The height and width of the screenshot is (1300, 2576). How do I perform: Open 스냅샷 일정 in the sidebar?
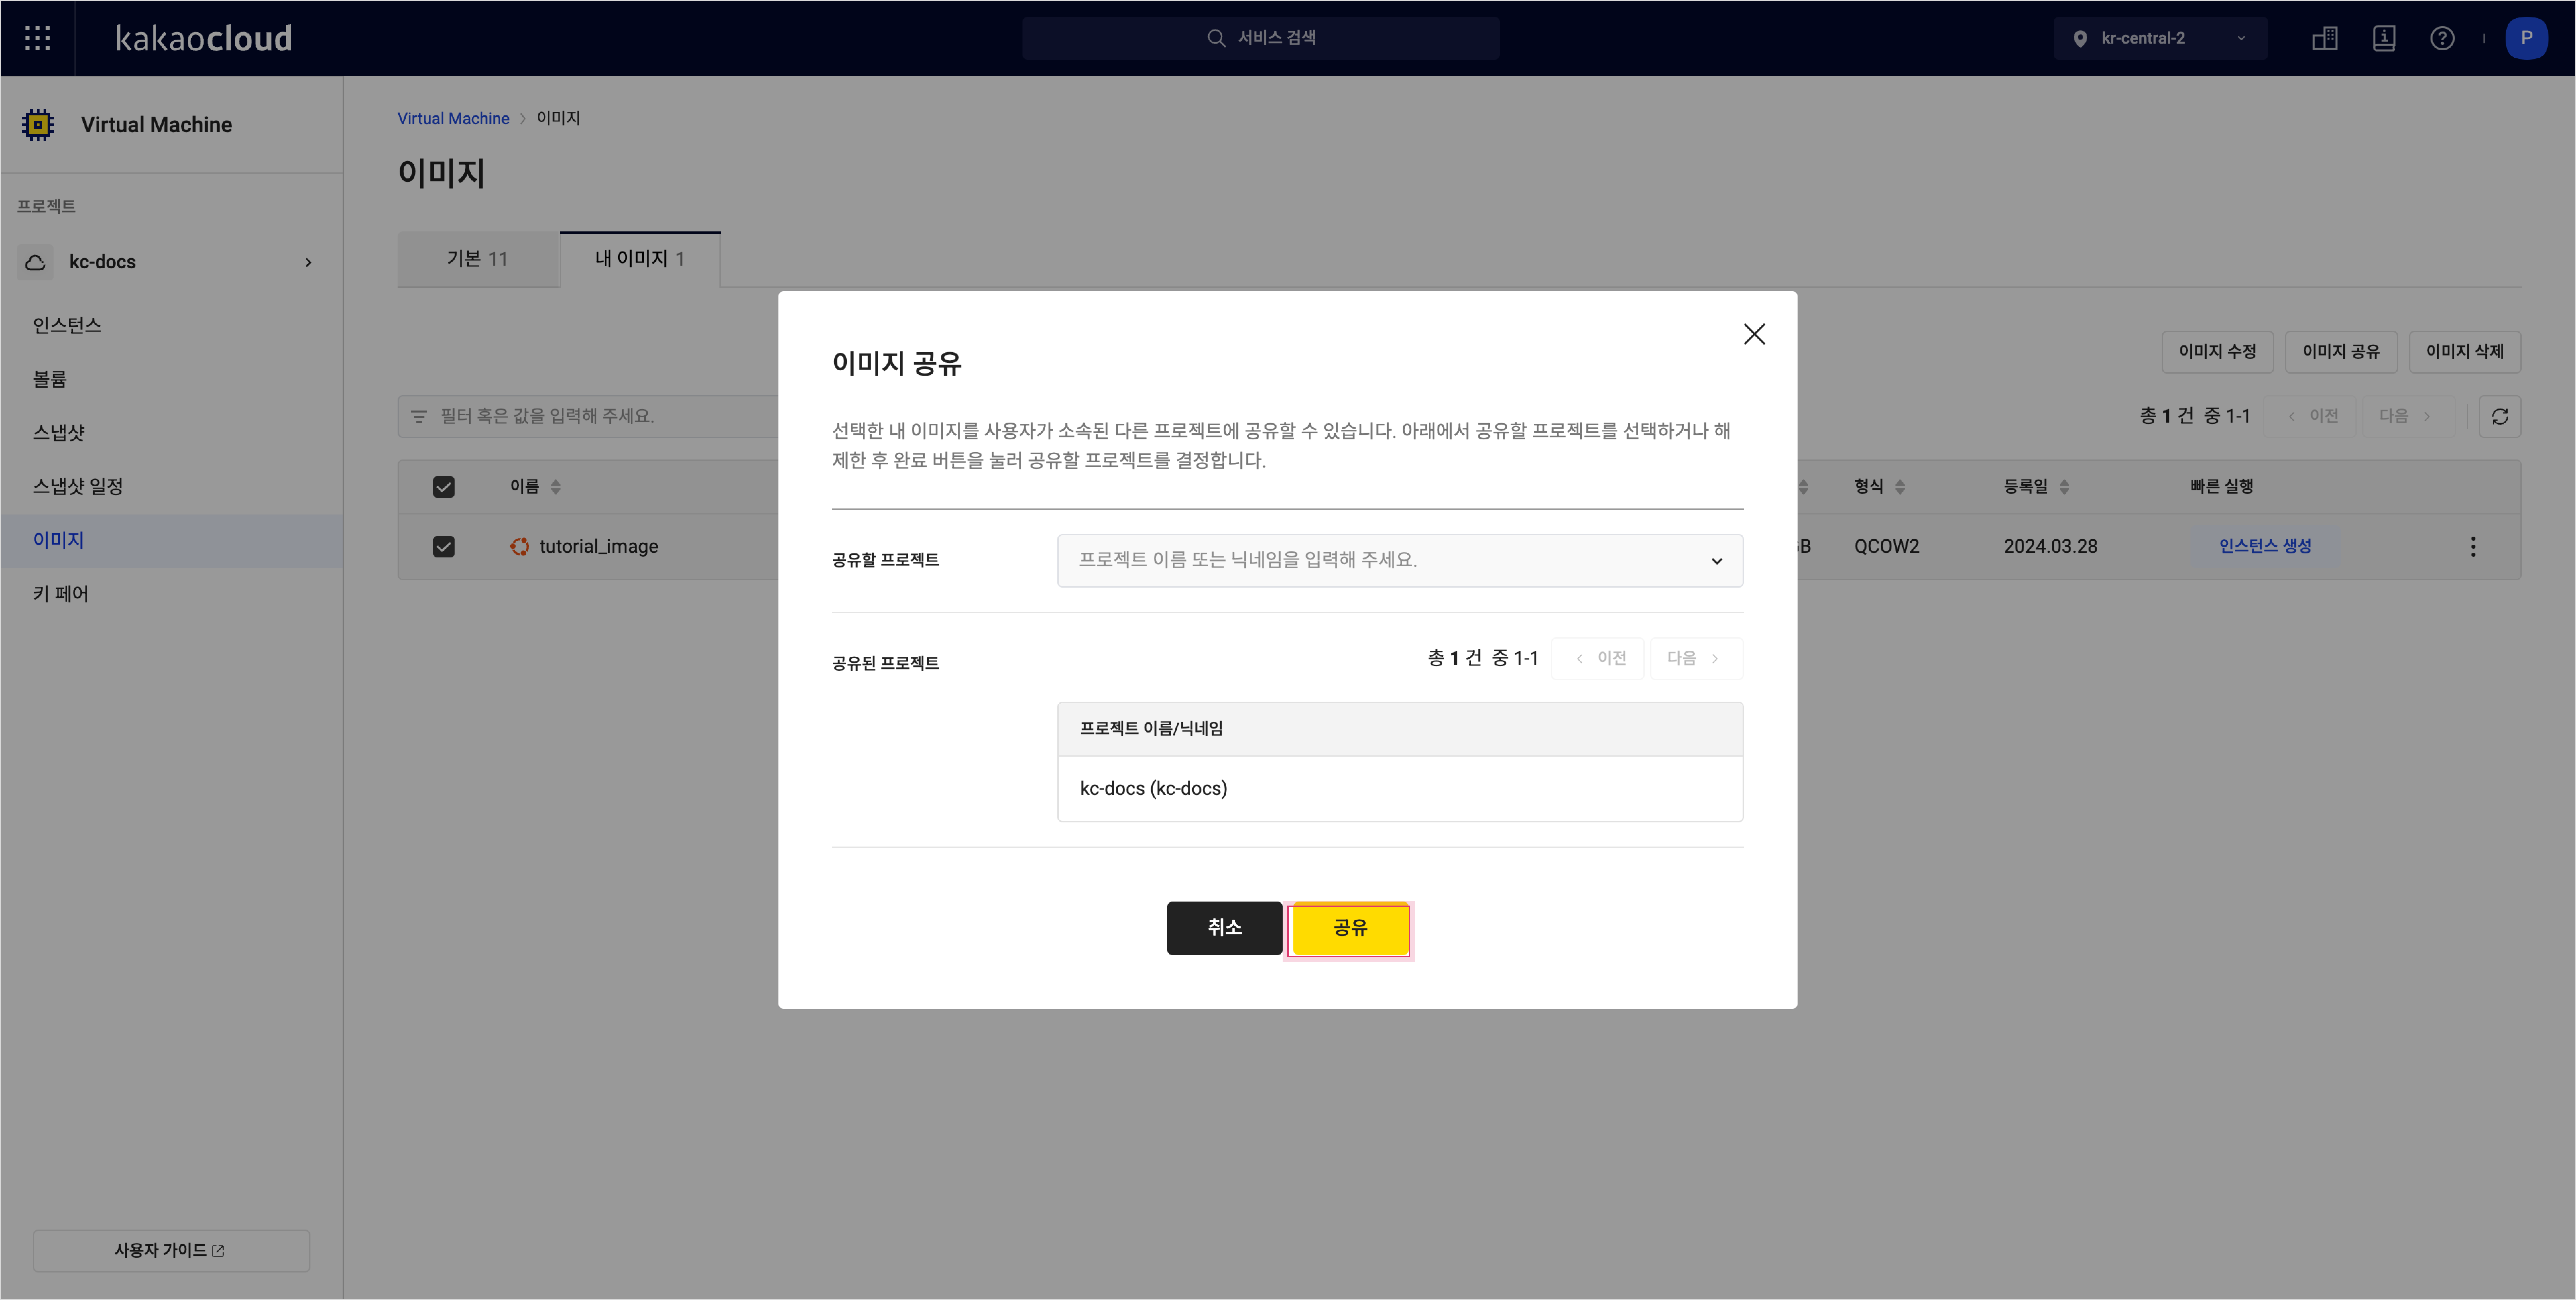[x=78, y=486]
